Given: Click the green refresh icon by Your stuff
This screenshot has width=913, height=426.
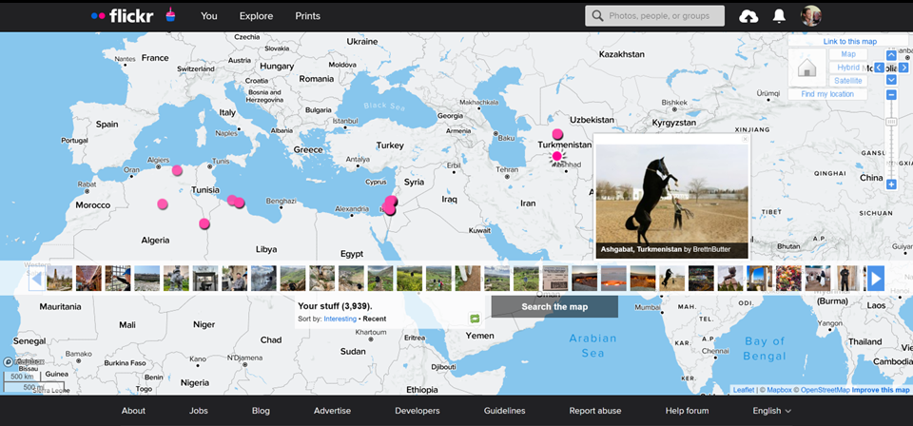Looking at the screenshot, I should tap(475, 319).
